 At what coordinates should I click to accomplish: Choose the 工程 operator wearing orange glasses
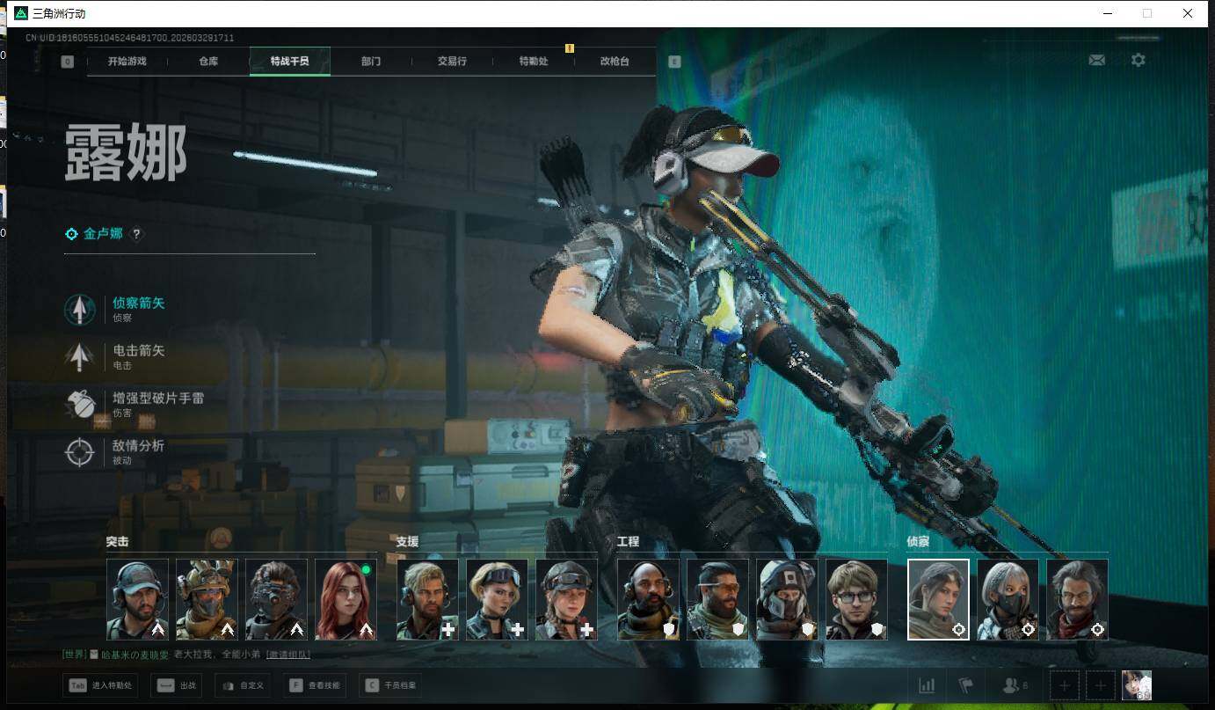(x=717, y=599)
